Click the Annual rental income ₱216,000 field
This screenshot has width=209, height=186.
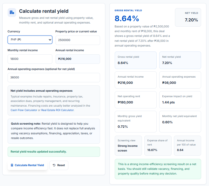(78, 59)
